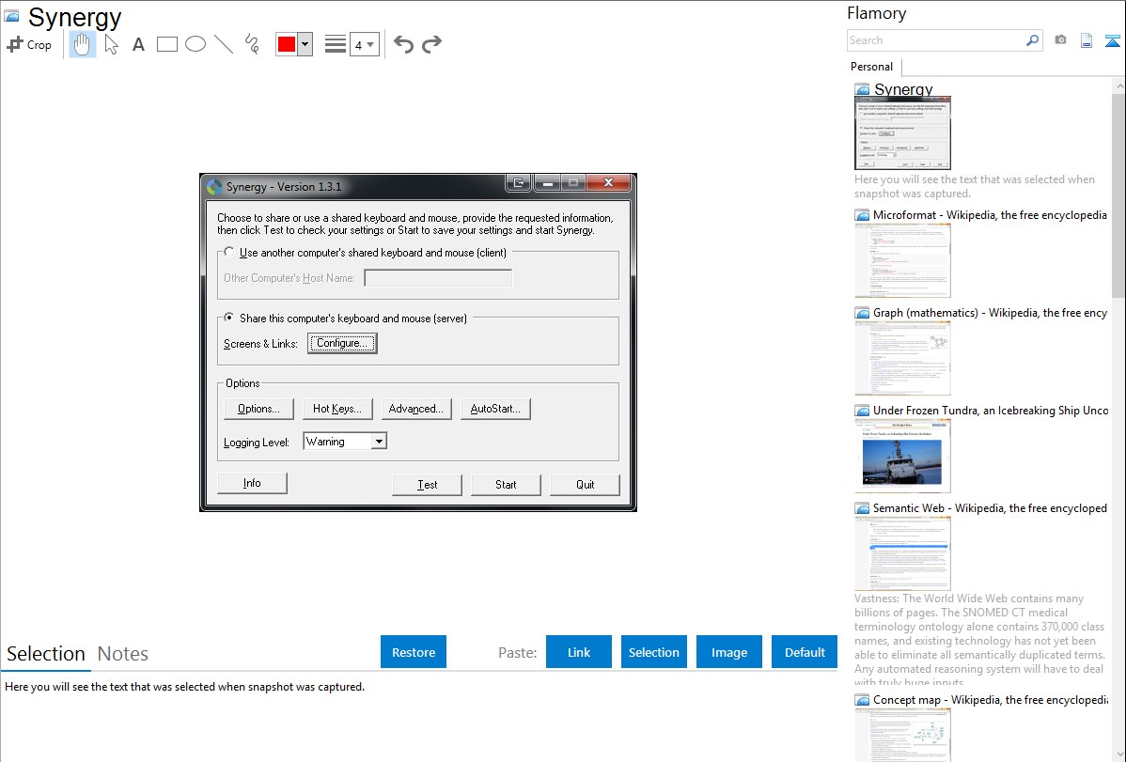Open the color picker dropdown arrow
This screenshot has width=1126, height=762.
click(305, 44)
